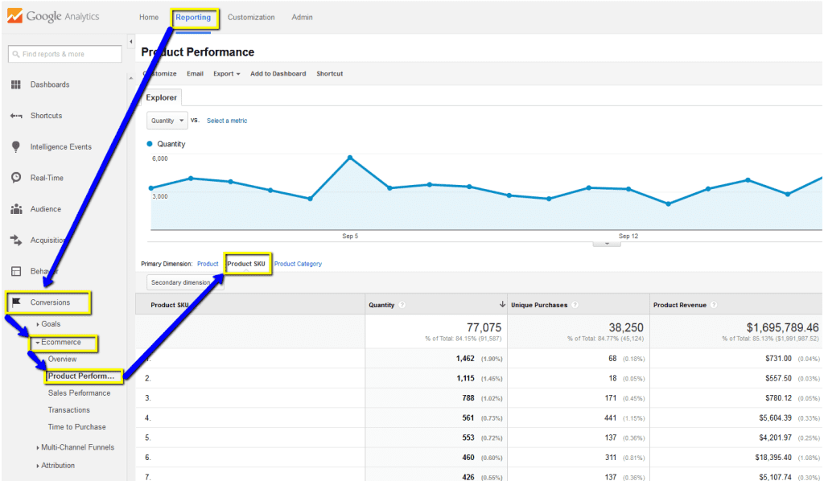Click the help icon beside Quantity header

pos(402,305)
